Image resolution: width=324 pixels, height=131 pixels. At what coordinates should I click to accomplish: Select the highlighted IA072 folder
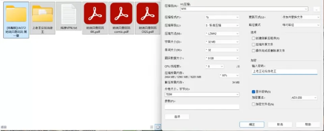click(x=16, y=20)
